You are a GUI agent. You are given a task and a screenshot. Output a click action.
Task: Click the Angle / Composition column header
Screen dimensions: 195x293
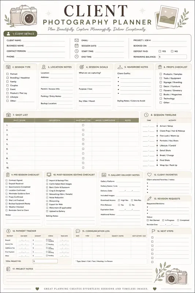pyautogui.click(x=105, y=120)
